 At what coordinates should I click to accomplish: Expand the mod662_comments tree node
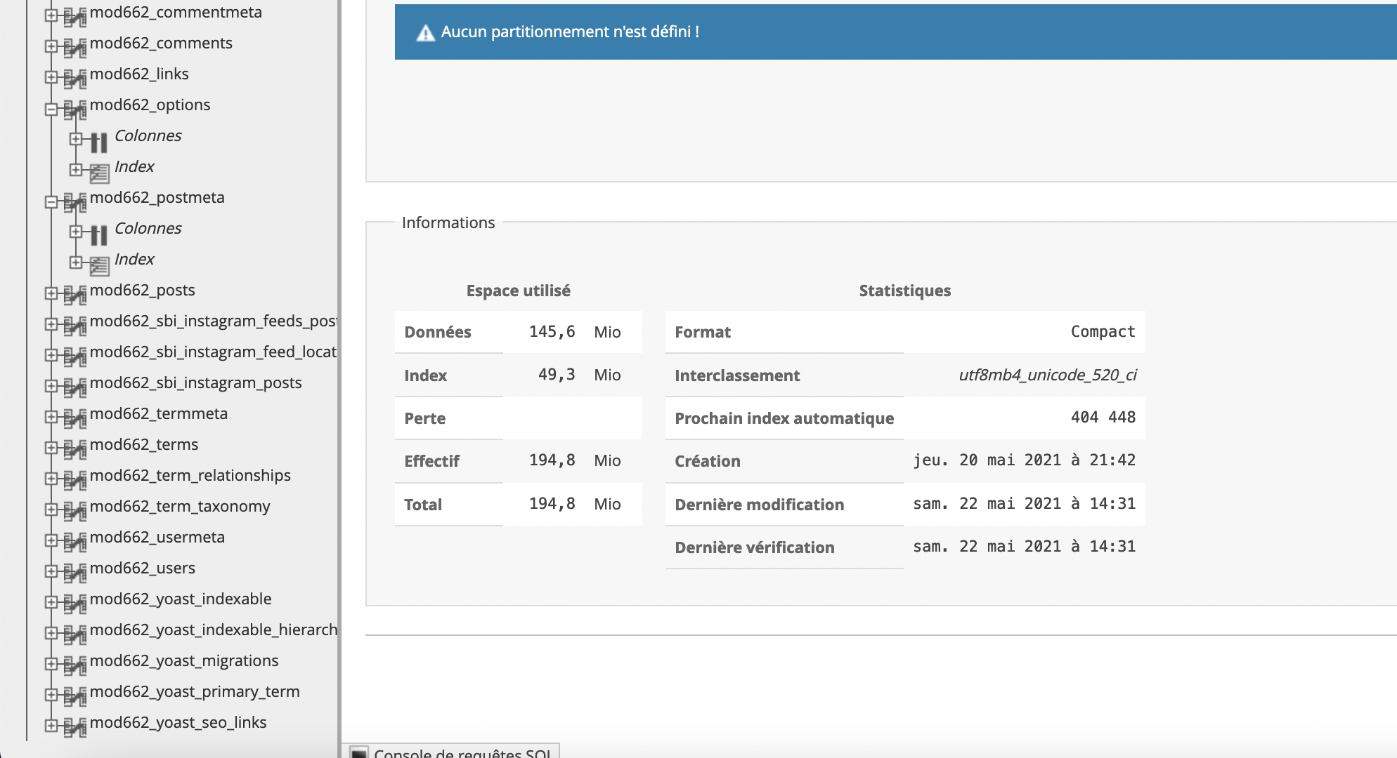click(51, 46)
